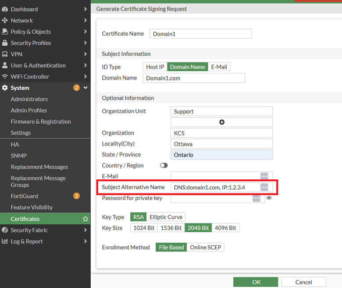Screen dimensions: 342x288
Task: Expand the VPN menu chevron
Action: (85, 54)
